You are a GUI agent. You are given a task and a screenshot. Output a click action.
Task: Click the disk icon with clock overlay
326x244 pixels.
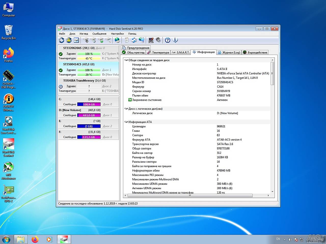tap(93, 40)
